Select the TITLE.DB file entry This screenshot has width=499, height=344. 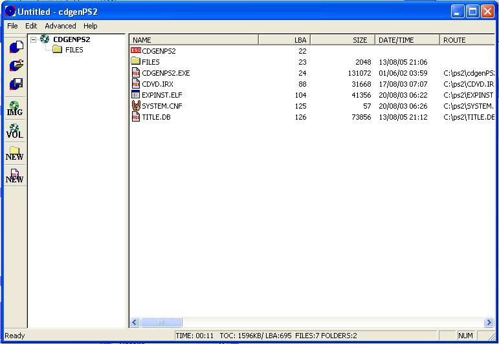pyautogui.click(x=156, y=117)
